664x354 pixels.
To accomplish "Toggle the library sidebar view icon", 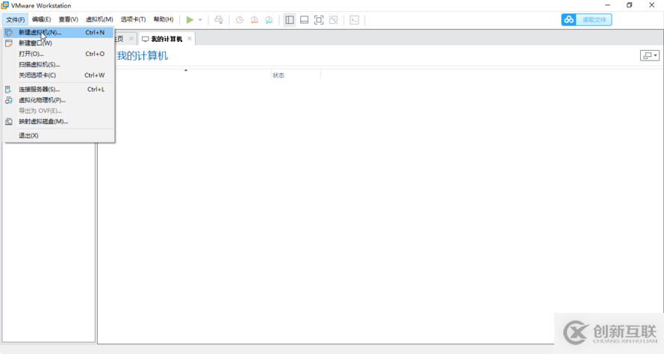I will point(290,20).
